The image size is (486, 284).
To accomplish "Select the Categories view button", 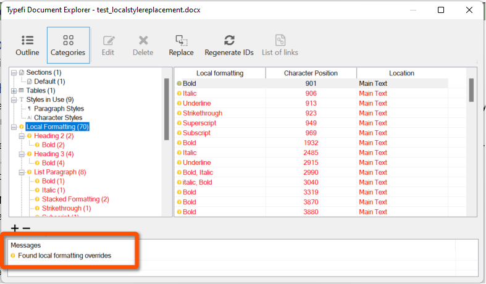I will tap(68, 45).
